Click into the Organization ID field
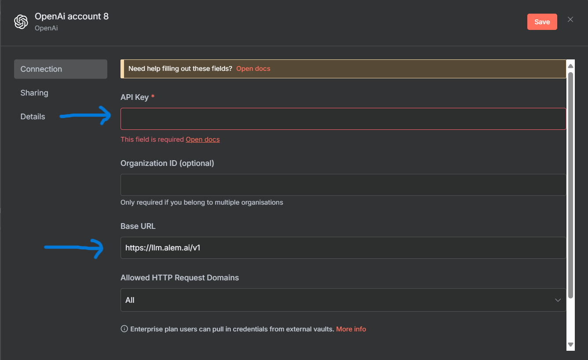The width and height of the screenshot is (588, 360). pos(343,185)
